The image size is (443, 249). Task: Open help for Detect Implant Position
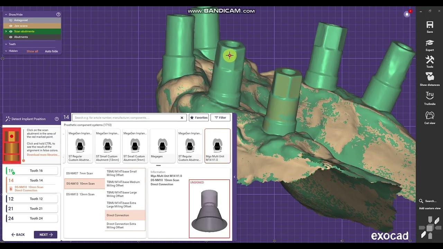coord(57,119)
